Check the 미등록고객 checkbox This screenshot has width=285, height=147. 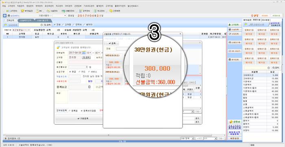click(270, 26)
